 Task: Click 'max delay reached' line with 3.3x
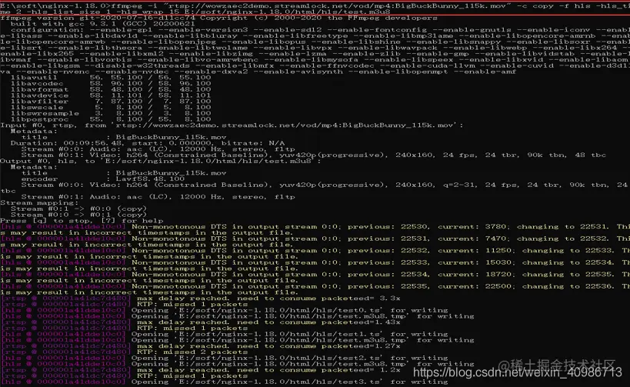201,299
